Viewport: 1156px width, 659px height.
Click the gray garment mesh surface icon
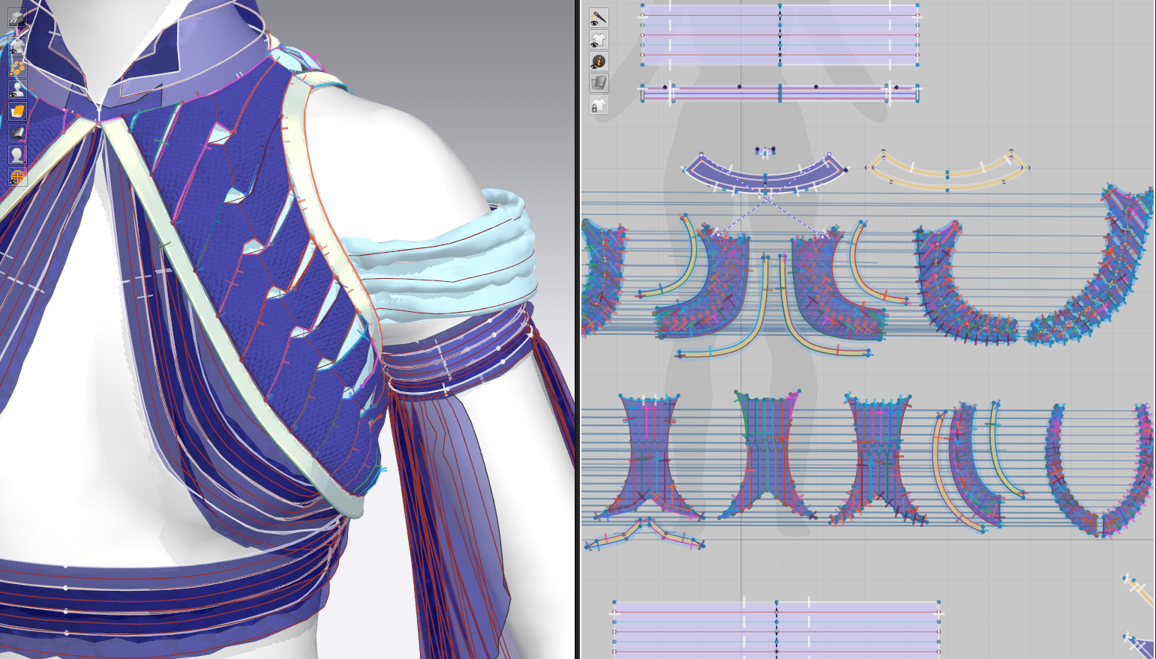click(17, 133)
